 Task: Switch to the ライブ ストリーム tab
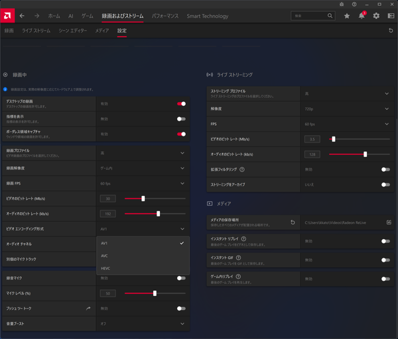pos(36,30)
